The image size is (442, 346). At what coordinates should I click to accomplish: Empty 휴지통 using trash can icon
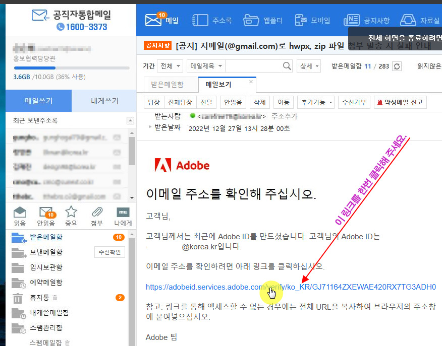(55, 298)
